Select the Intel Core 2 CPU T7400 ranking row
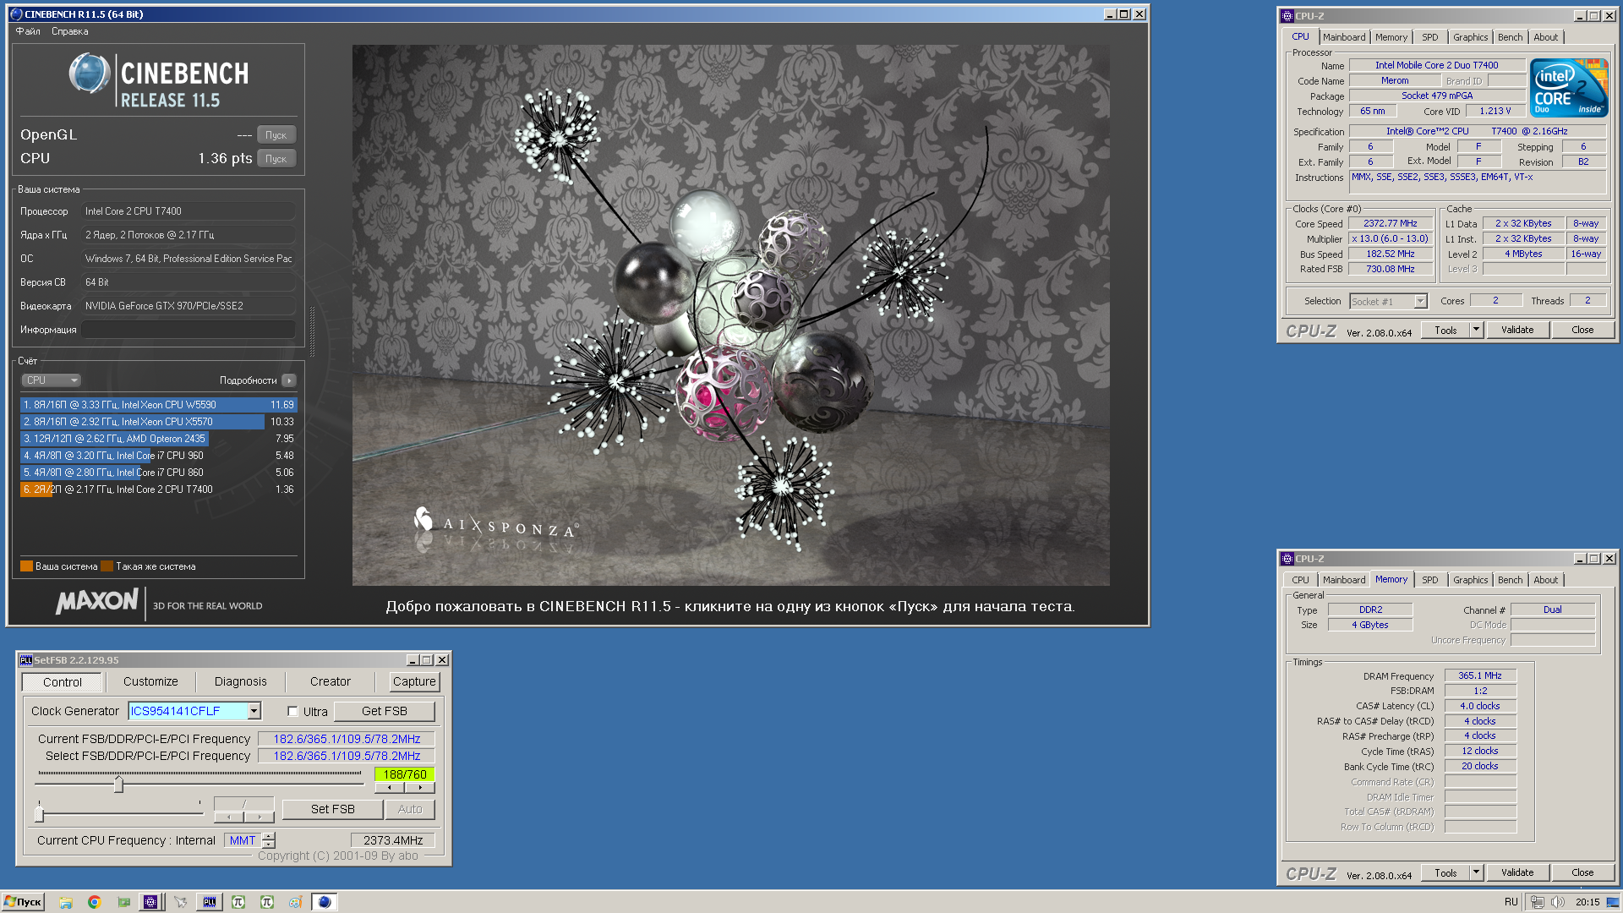The height and width of the screenshot is (913, 1623). point(158,489)
